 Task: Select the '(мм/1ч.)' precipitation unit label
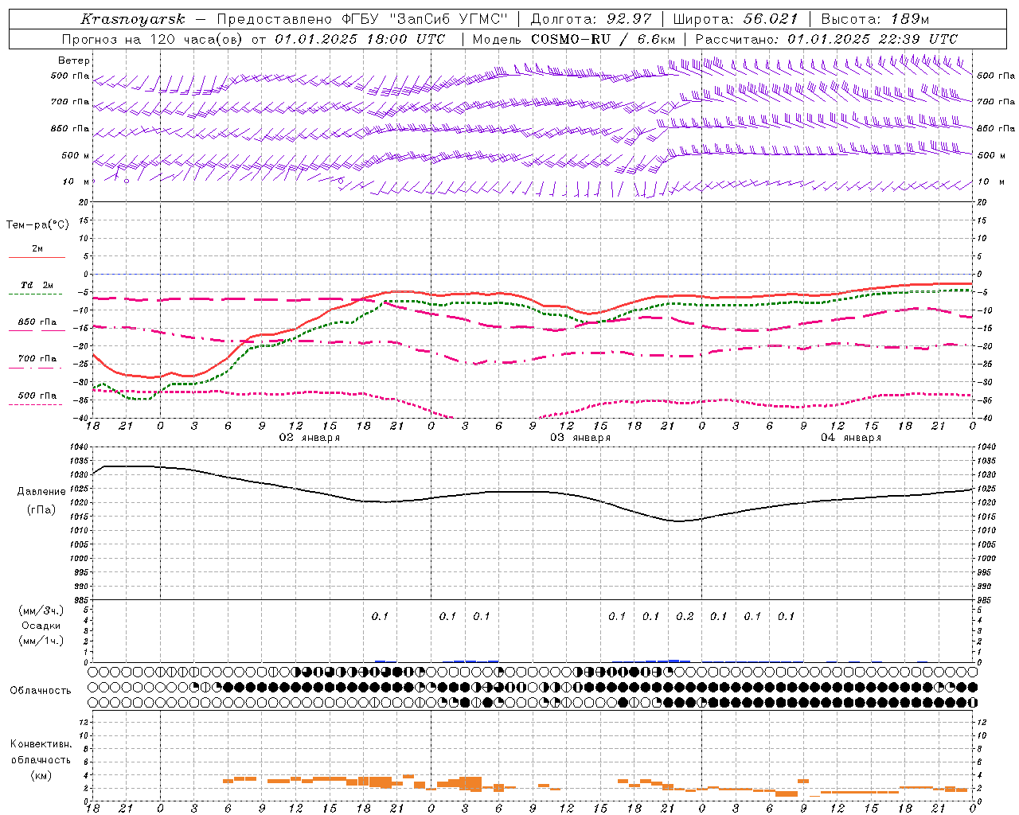pos(41,641)
